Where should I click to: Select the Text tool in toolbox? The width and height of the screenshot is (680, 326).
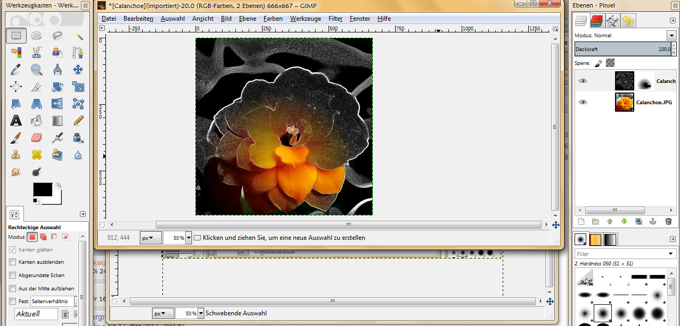[x=16, y=120]
